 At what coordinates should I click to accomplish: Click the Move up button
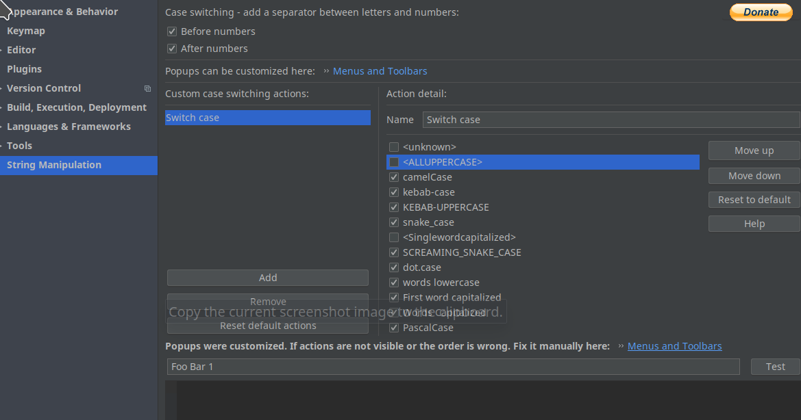(x=754, y=151)
